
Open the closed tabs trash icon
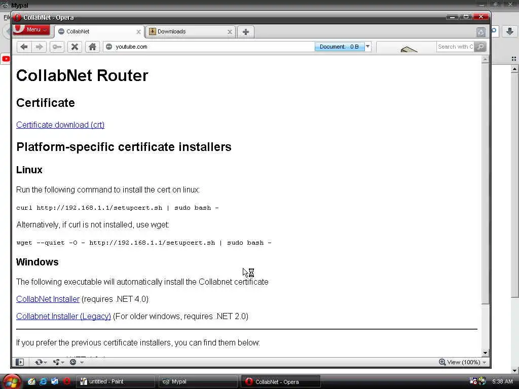click(x=481, y=32)
